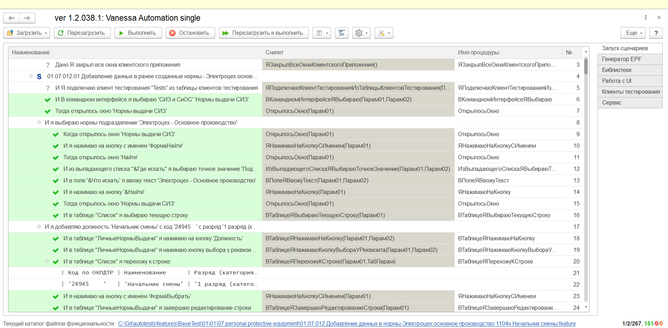Open the Клиенты тестирования tab
Viewport: 668px width, 328px height.
click(x=630, y=92)
